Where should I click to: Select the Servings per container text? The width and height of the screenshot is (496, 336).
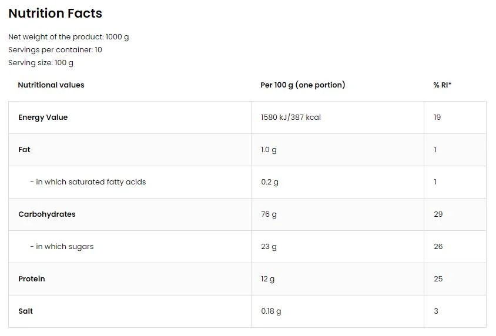[x=55, y=50]
